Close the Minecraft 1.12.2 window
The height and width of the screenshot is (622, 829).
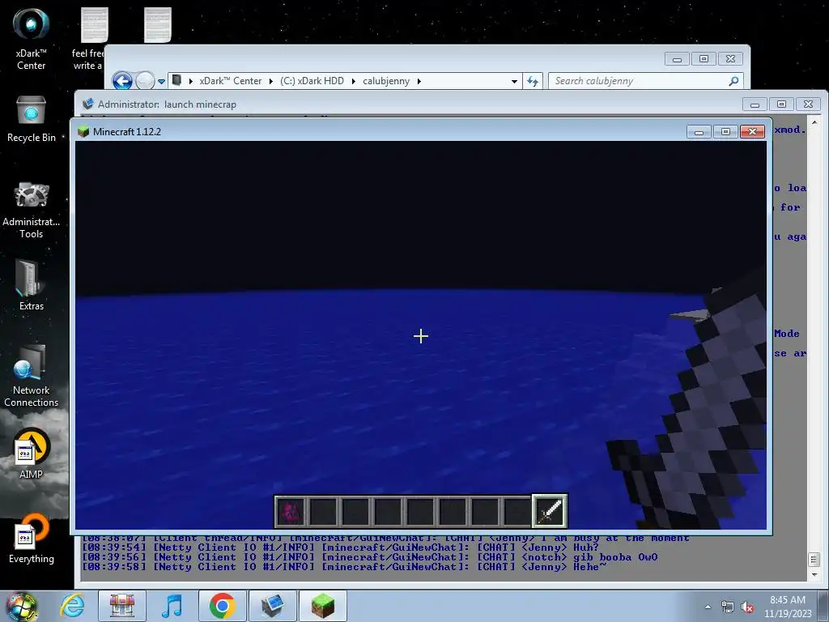coord(752,132)
